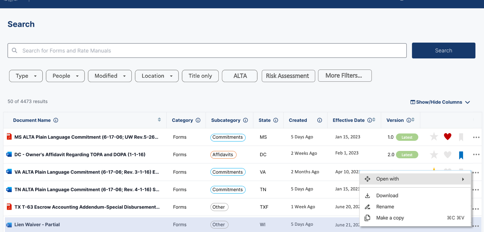Click the Download icon in the context menu
This screenshot has width=484, height=232.
[368, 195]
